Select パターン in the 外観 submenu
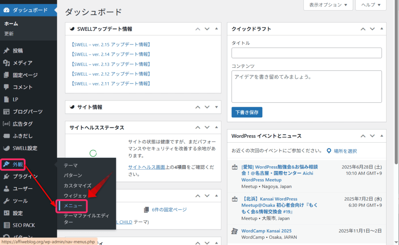399x245 pixels. click(x=73, y=175)
